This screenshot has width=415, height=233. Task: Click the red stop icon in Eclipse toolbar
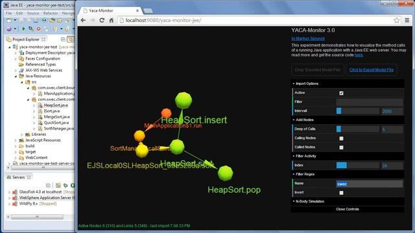(x=39, y=28)
